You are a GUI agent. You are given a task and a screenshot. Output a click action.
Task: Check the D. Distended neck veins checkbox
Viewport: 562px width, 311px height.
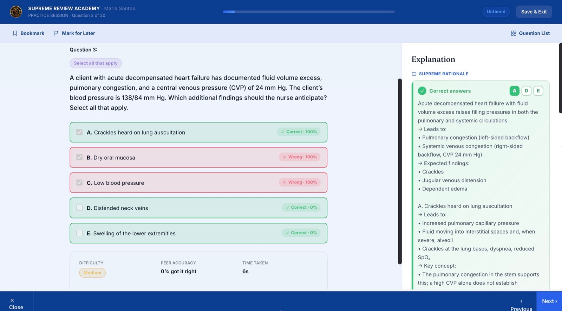click(79, 208)
